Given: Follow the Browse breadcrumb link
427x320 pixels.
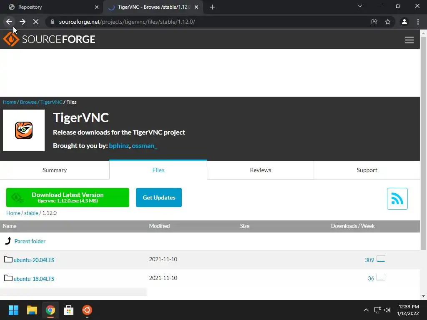Looking at the screenshot, I should (x=28, y=102).
